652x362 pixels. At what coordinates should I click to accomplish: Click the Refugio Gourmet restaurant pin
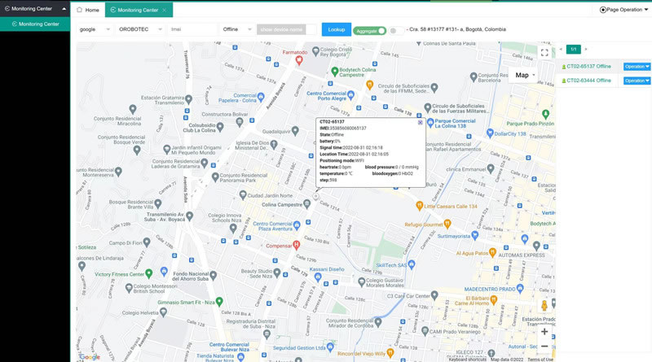447,225
